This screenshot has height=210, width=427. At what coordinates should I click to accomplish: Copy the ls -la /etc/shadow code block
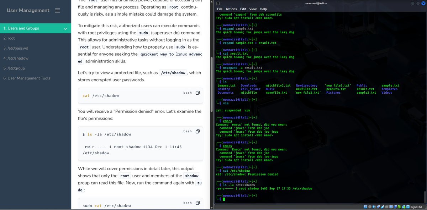197,131
